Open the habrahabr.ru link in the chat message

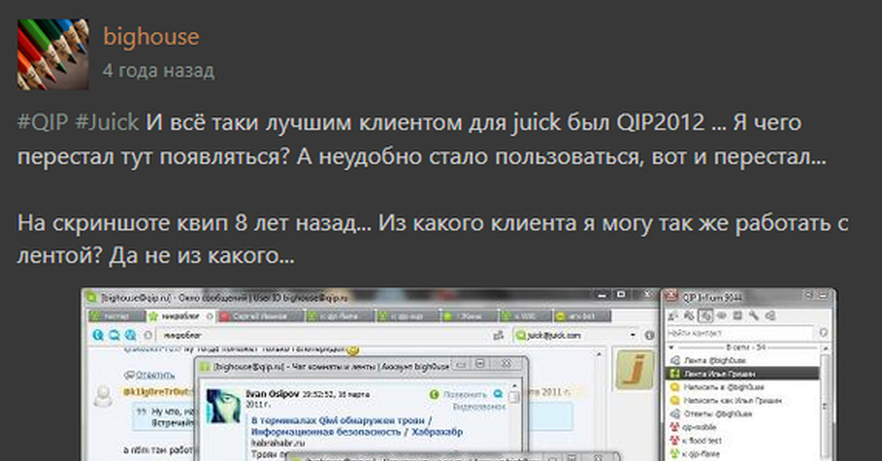pos(279,443)
